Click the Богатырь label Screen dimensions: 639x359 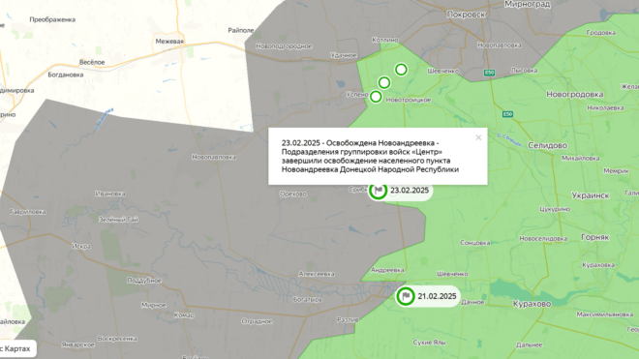pos(307,300)
